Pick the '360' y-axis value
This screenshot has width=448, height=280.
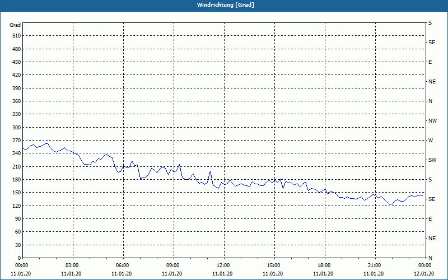17,101
